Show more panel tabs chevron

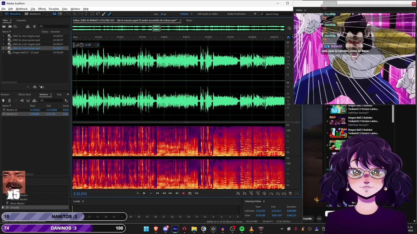68,94
